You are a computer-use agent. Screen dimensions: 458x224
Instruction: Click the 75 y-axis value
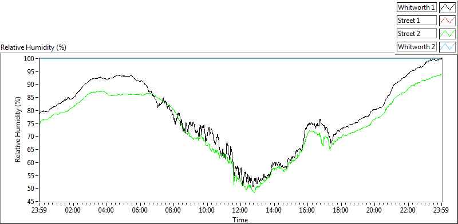click(x=31, y=123)
